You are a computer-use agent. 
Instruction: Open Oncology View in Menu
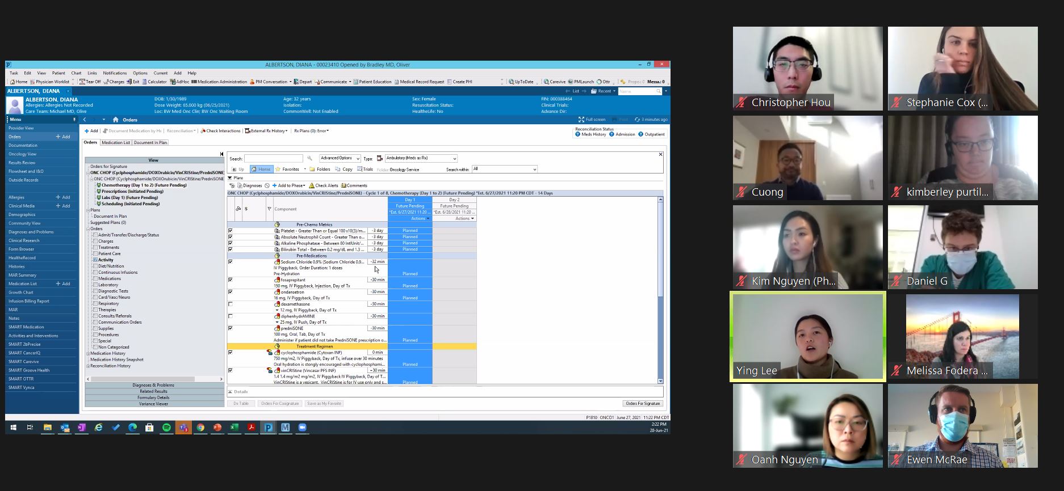(x=23, y=154)
